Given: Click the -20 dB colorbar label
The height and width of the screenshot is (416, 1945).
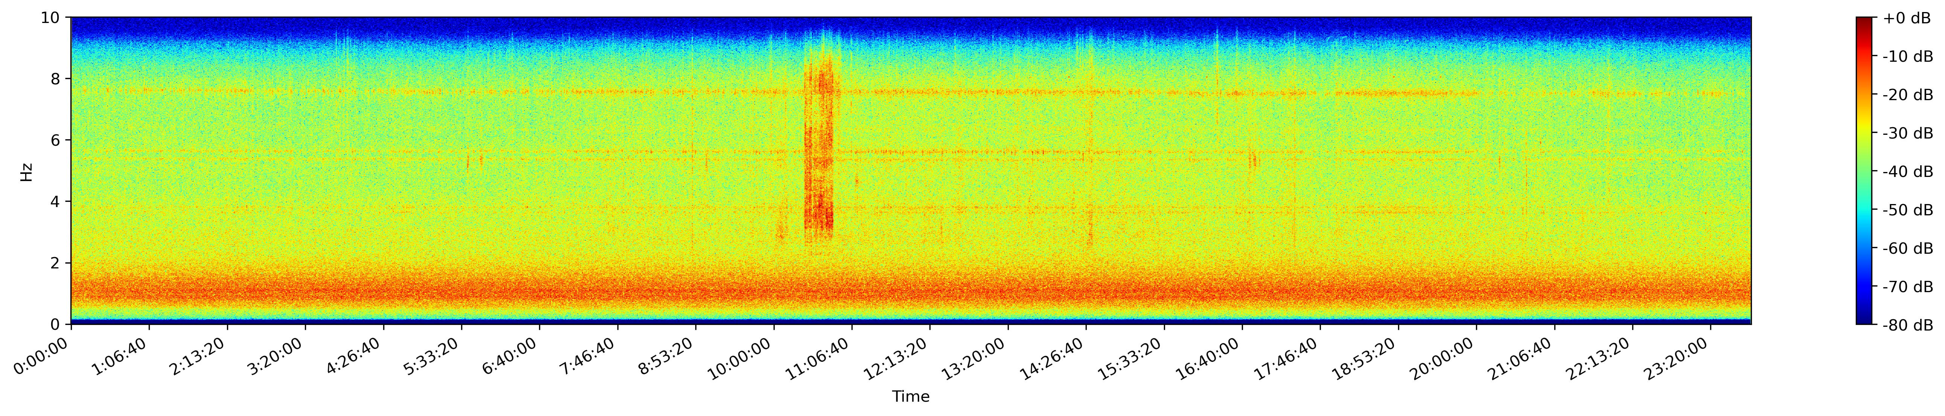Looking at the screenshot, I should click(x=1908, y=95).
